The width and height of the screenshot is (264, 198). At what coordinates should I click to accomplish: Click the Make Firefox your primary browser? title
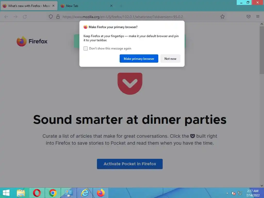113,27
